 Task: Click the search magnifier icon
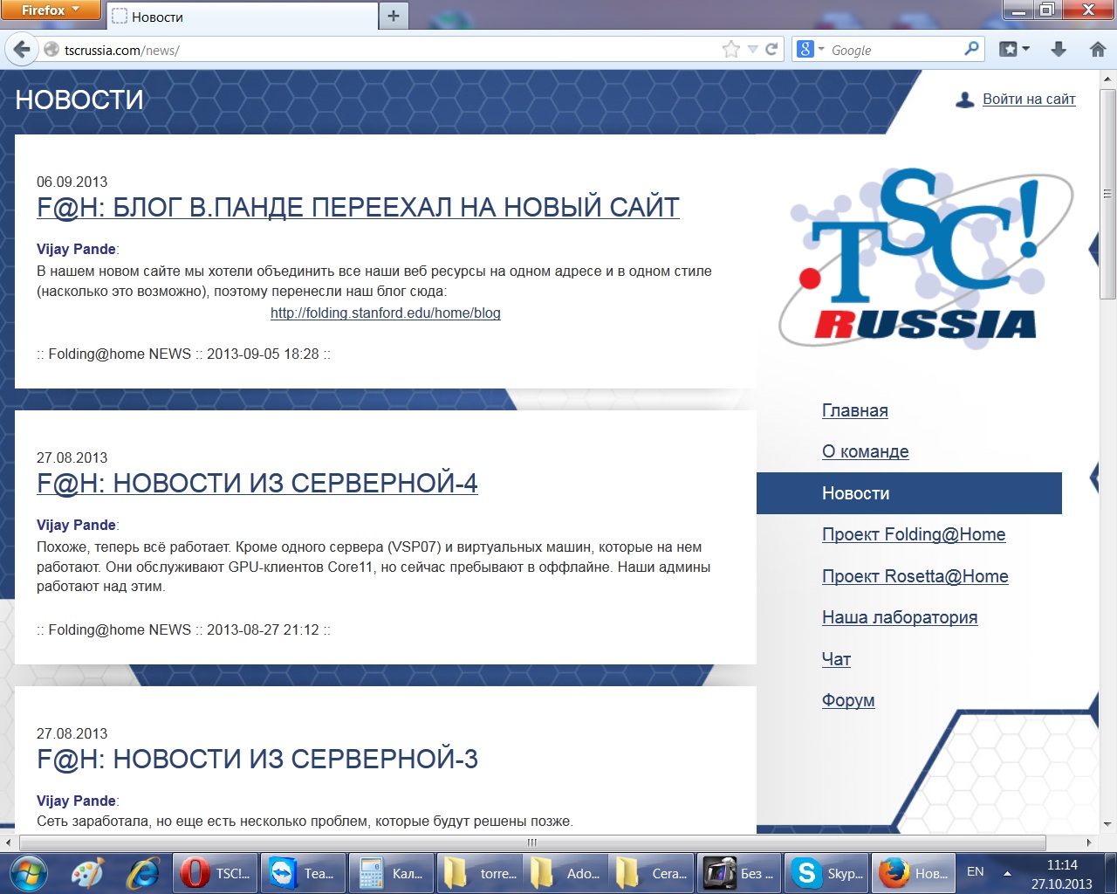click(971, 49)
